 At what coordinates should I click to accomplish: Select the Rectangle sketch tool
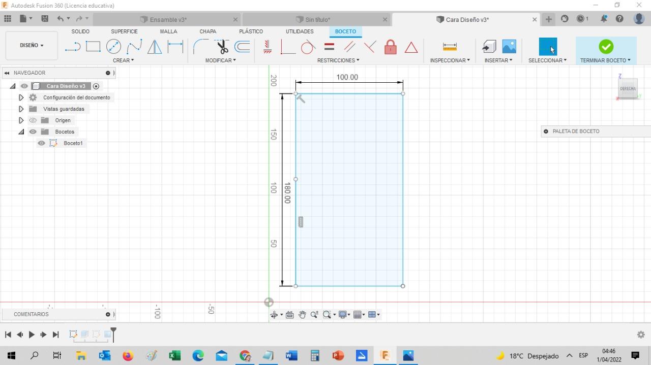93,47
